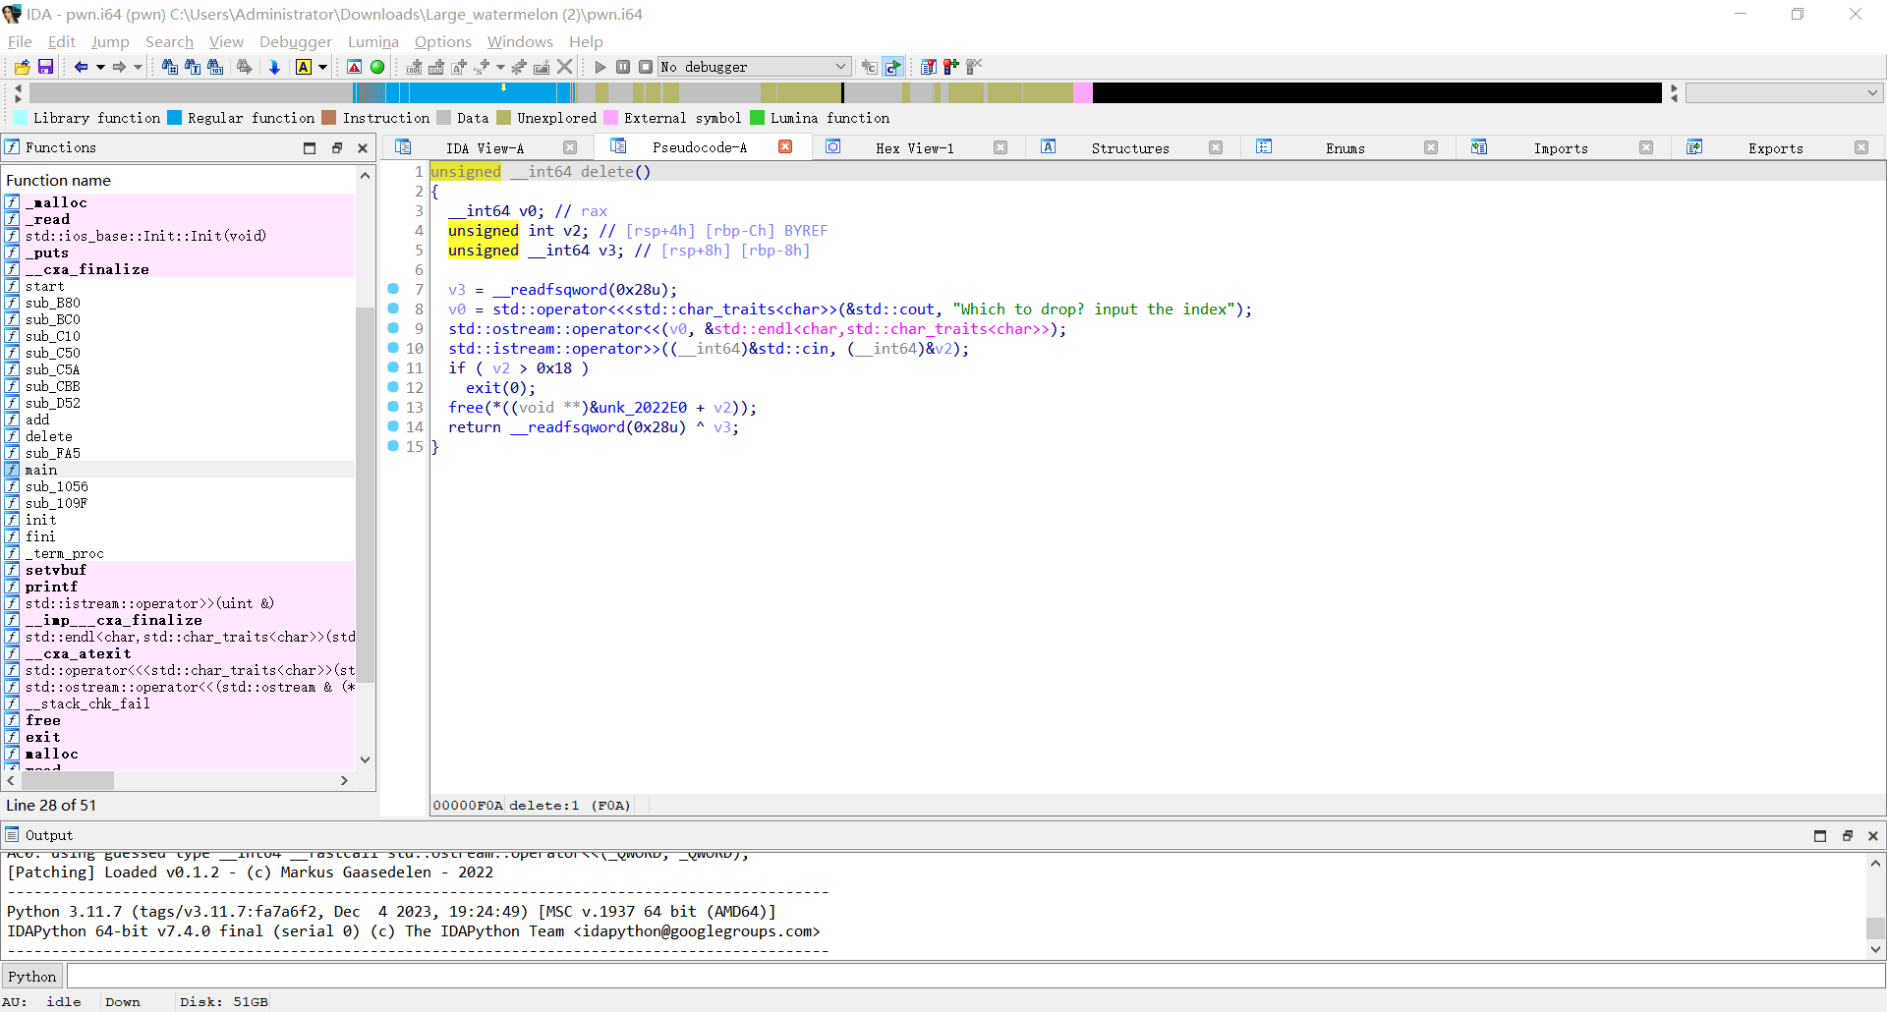Click the Python command input field

(975, 976)
